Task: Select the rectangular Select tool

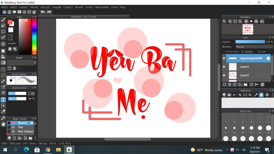Action: click(3, 69)
